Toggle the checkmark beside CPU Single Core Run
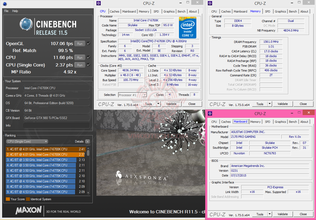Image resolution: width=316 pixels, height=220 pixels. 89,65
